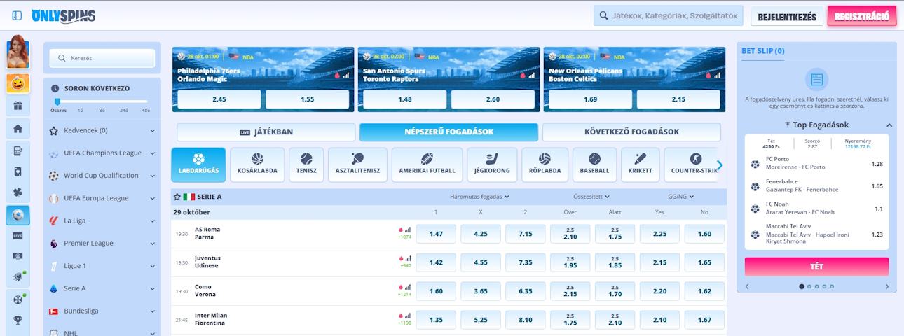Open the Hármutas fogadás dropdown

point(479,197)
